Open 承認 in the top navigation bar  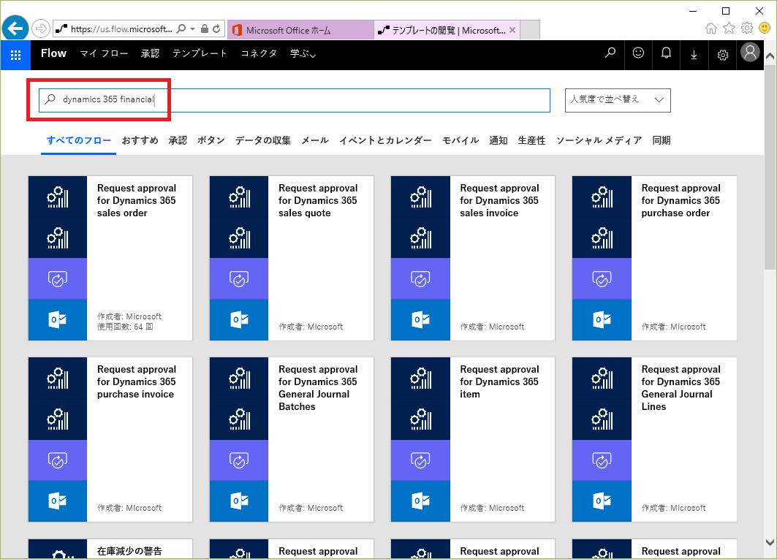click(150, 53)
